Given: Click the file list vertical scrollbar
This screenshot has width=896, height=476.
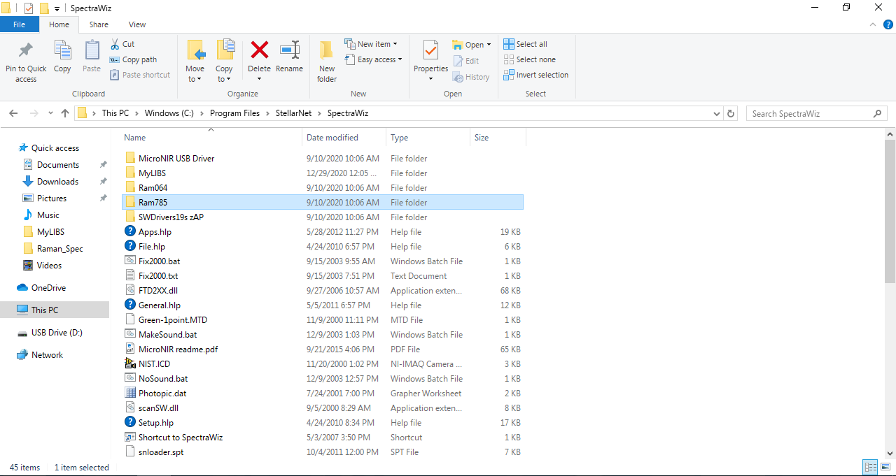Looking at the screenshot, I should click(x=890, y=210).
